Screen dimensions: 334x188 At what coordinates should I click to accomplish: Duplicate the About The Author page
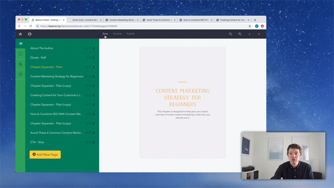90,48
